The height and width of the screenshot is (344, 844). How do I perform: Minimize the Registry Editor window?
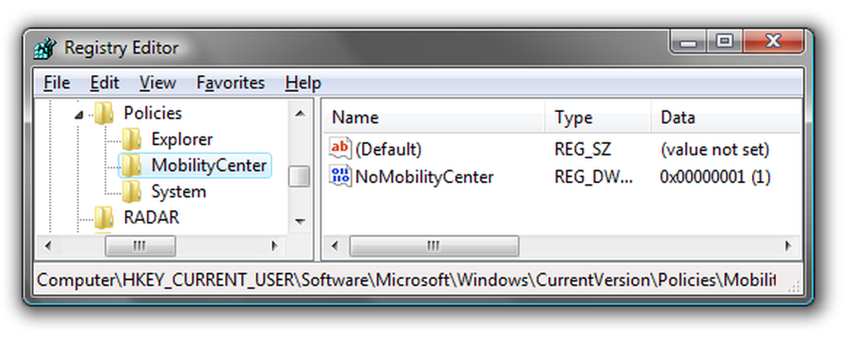(689, 42)
